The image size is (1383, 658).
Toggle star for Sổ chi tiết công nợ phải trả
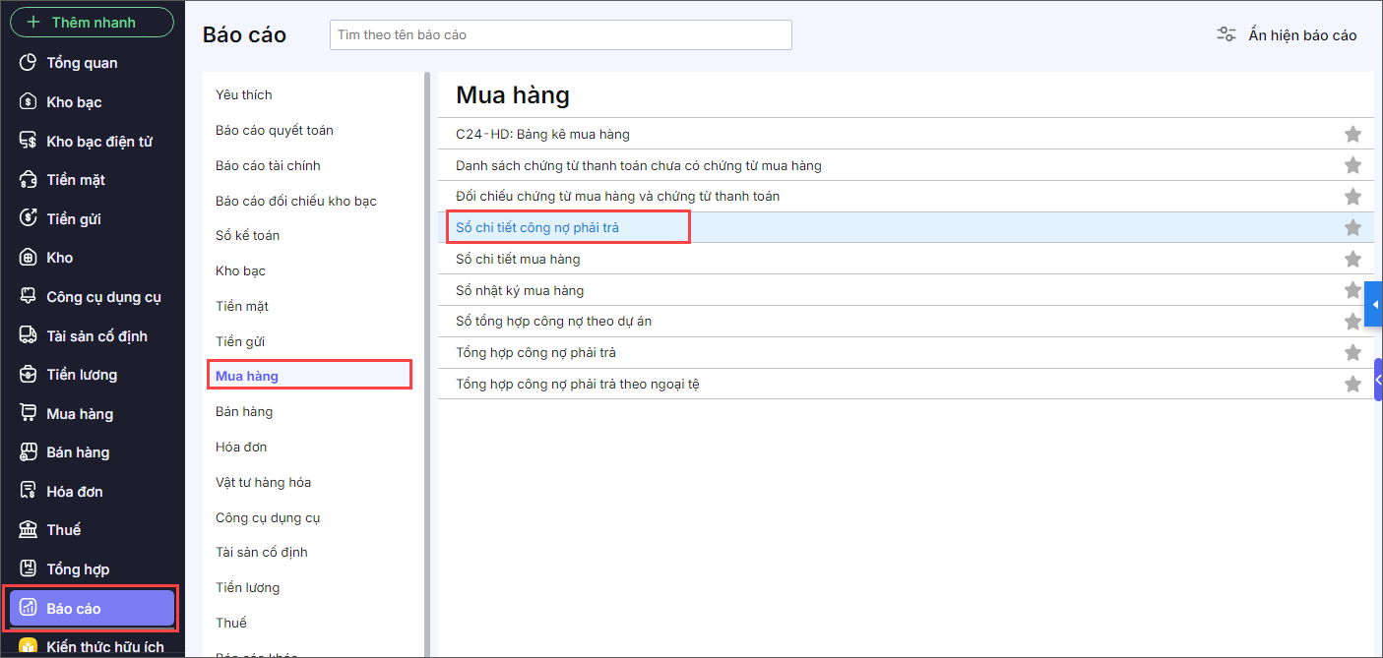1352,227
